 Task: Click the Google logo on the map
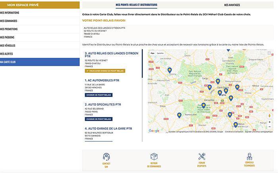coord(154,131)
